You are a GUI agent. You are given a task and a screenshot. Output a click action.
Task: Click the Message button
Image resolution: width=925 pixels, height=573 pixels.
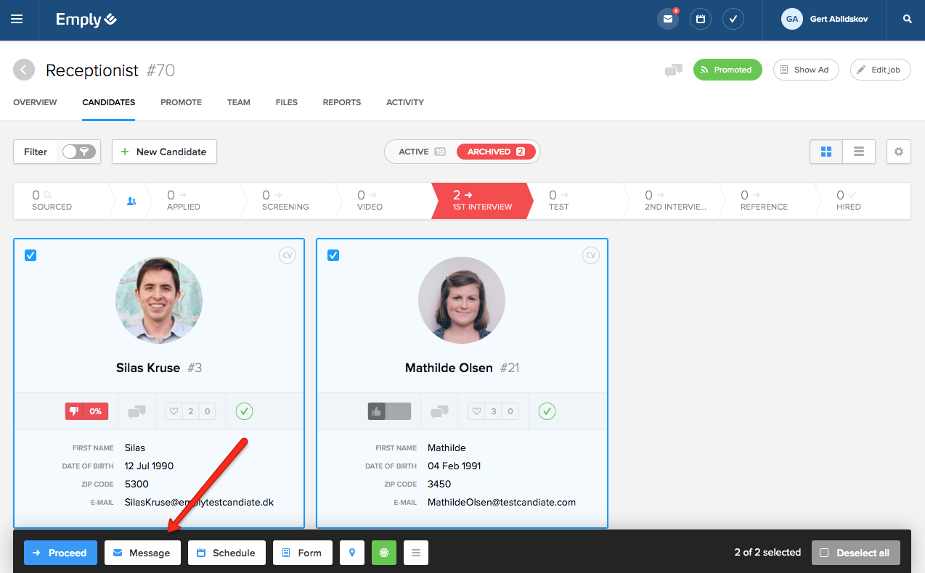pos(142,553)
